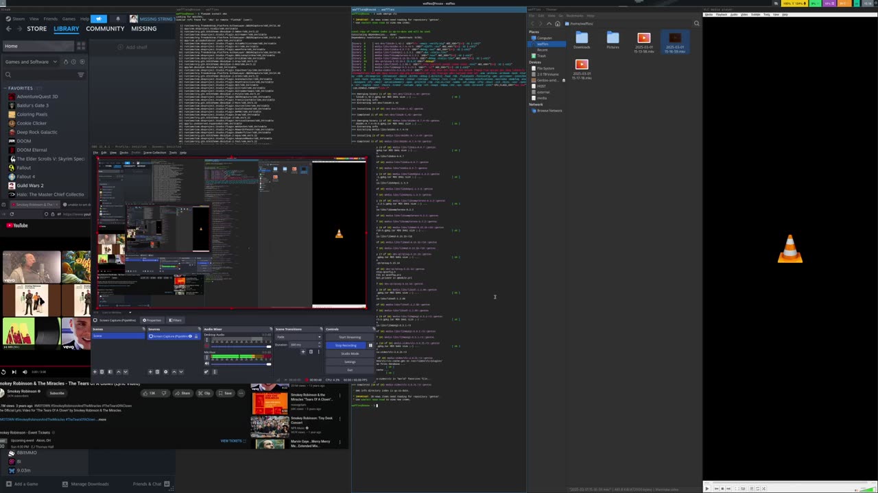This screenshot has height=493, width=878.
Task: Open advanced audio properties icon in OBS mixer
Action: pos(206,372)
